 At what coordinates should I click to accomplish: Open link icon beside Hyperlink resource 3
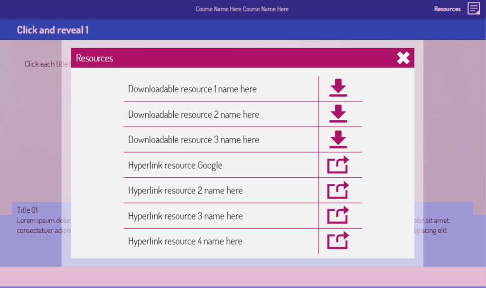coord(338,215)
